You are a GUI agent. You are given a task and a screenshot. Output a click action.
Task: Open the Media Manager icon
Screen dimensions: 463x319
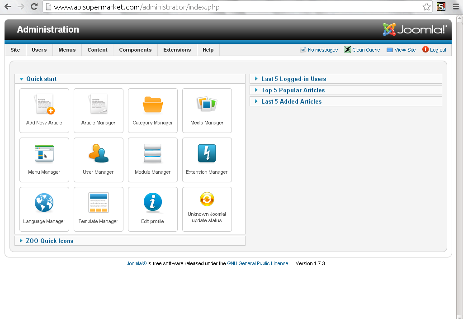pyautogui.click(x=207, y=104)
